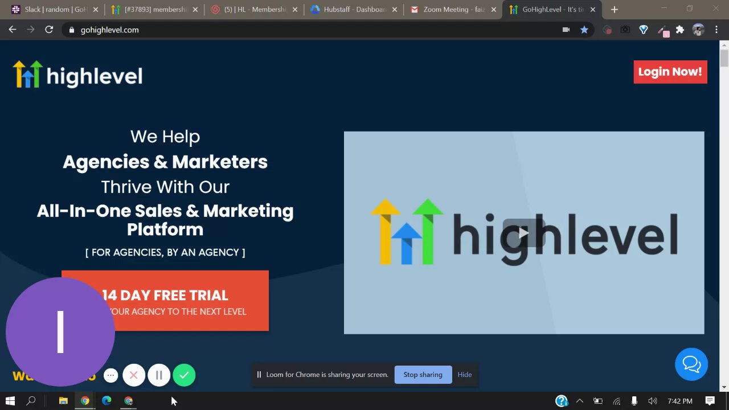This screenshot has height=410, width=729.
Task: Go forward in browser history
Action: (31, 30)
